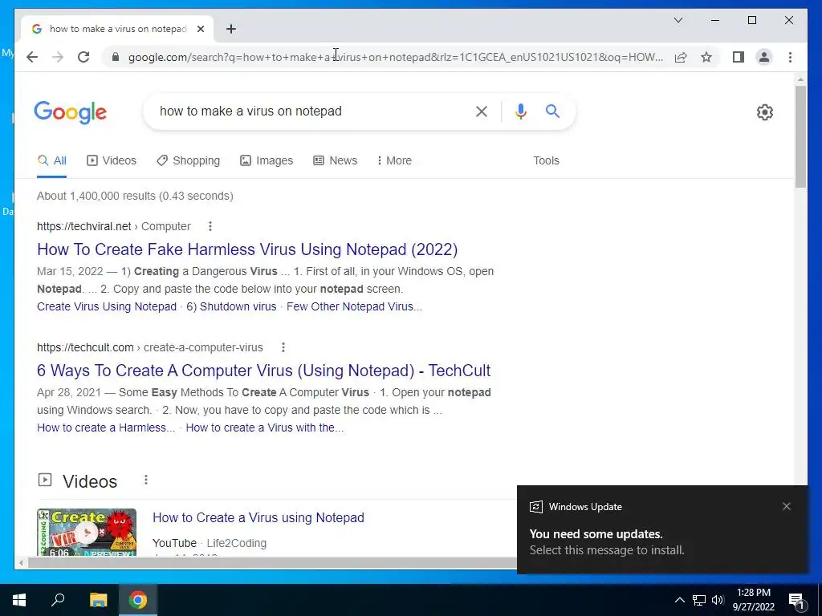
Task: Click 'About 1,400,000 results' text
Action: (135, 196)
